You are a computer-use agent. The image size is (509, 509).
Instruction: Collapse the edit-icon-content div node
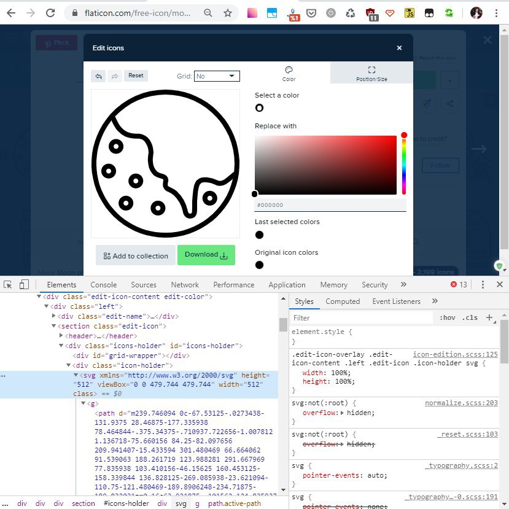39,297
